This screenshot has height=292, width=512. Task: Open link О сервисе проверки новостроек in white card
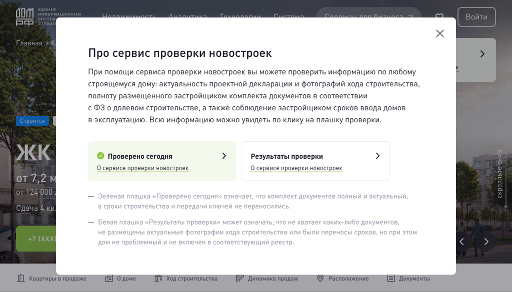[296, 168]
